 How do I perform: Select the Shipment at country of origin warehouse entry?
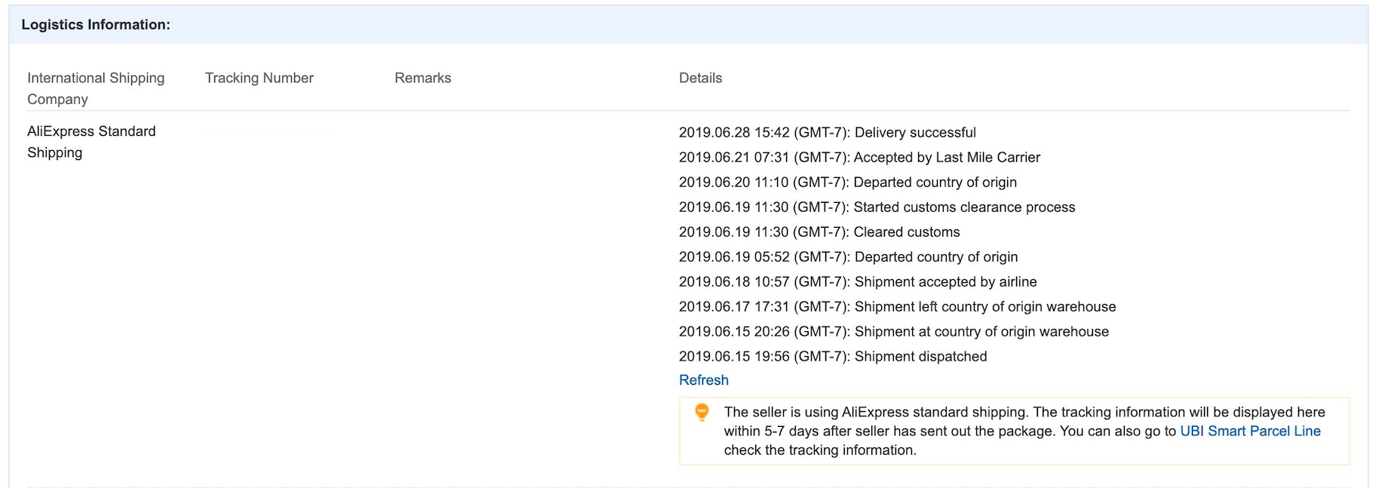(x=893, y=332)
